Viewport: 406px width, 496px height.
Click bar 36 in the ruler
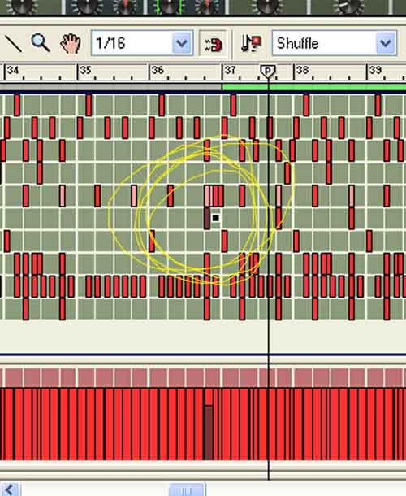157,70
